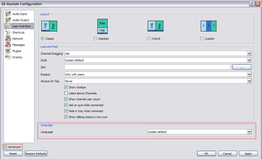
Task: Open the Overlay settings icon
Action: [x=8, y=57]
